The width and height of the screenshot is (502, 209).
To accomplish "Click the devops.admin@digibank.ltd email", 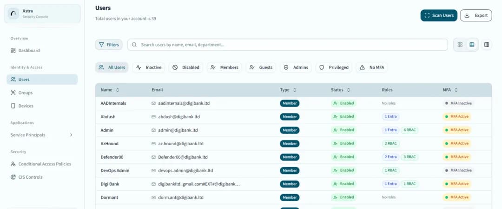I will (x=185, y=170).
